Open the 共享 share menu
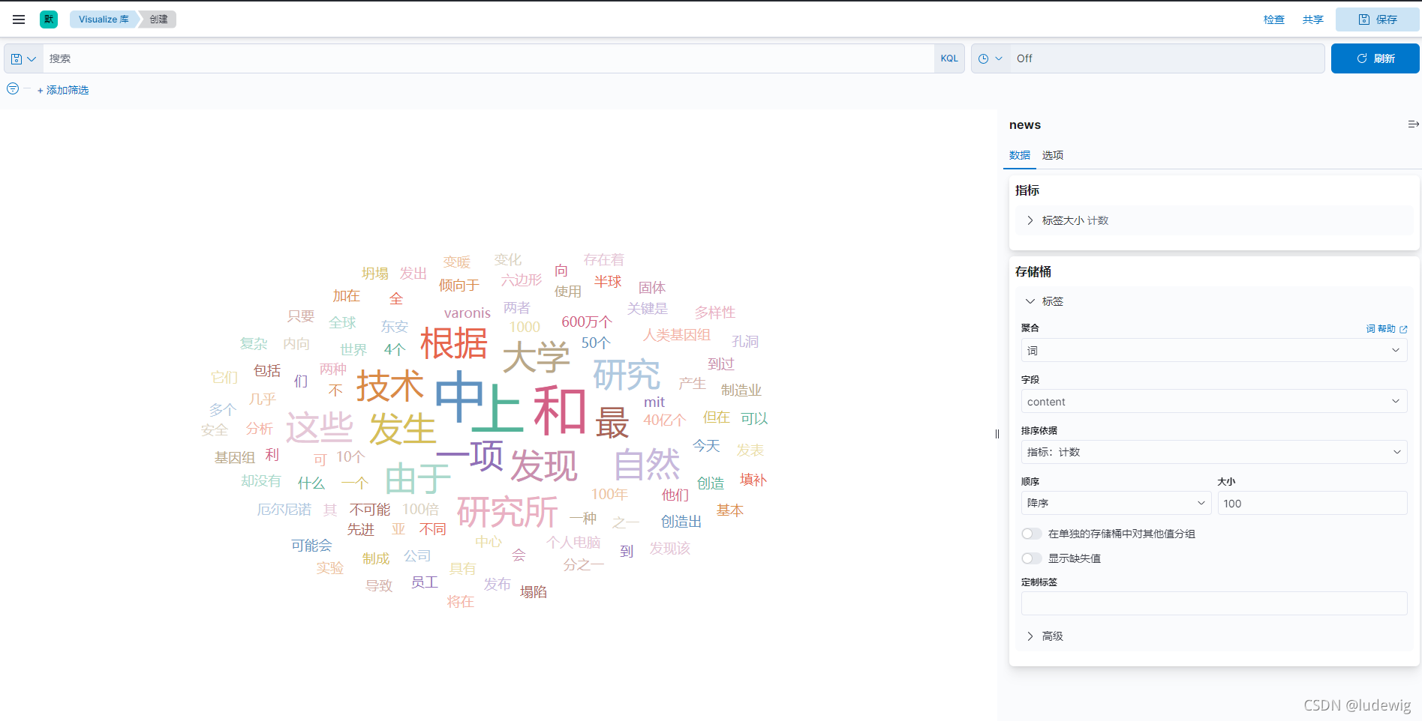Image resolution: width=1422 pixels, height=721 pixels. [x=1313, y=19]
